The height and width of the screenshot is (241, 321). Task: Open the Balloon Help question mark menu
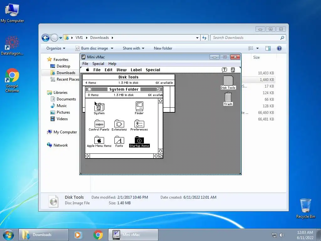click(224, 70)
